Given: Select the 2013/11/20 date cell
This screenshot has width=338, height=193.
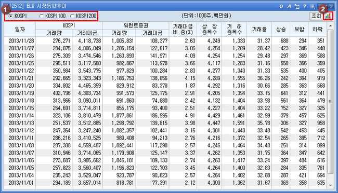Looking at the screenshot, I should pos(21,86).
